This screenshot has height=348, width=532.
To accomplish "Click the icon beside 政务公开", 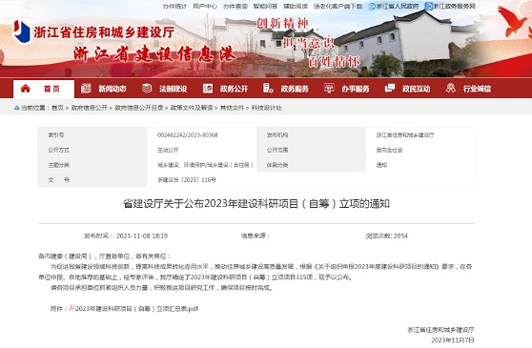I will 208,89.
